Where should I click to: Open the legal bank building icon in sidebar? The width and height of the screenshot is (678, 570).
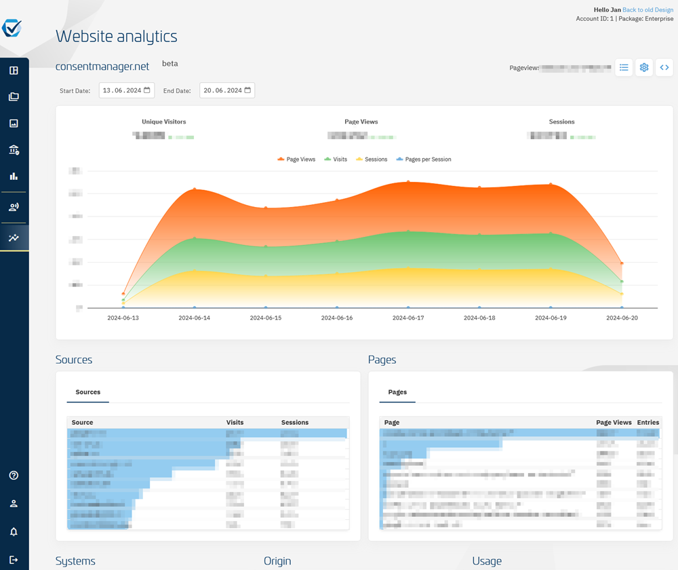click(14, 150)
